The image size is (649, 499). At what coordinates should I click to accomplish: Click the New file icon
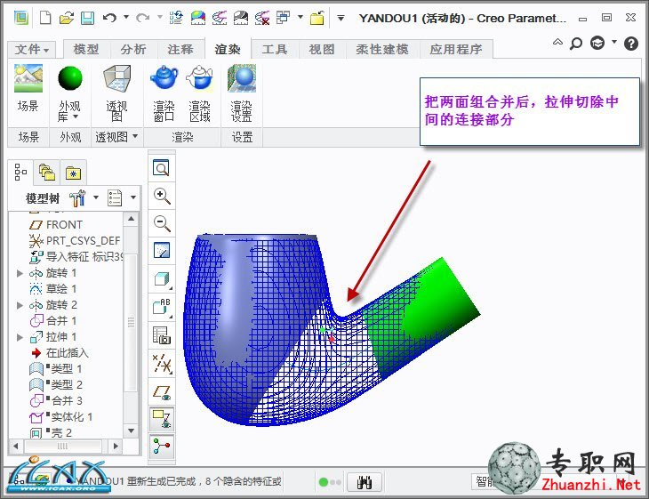[45, 18]
